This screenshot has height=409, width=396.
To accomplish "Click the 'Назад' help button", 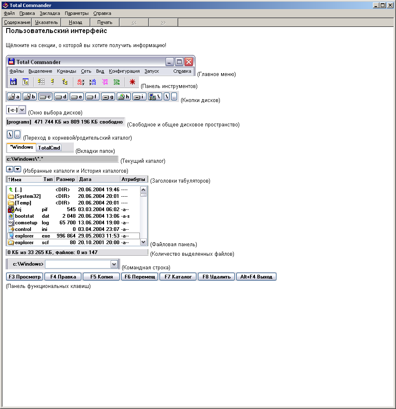I will pos(75,22).
